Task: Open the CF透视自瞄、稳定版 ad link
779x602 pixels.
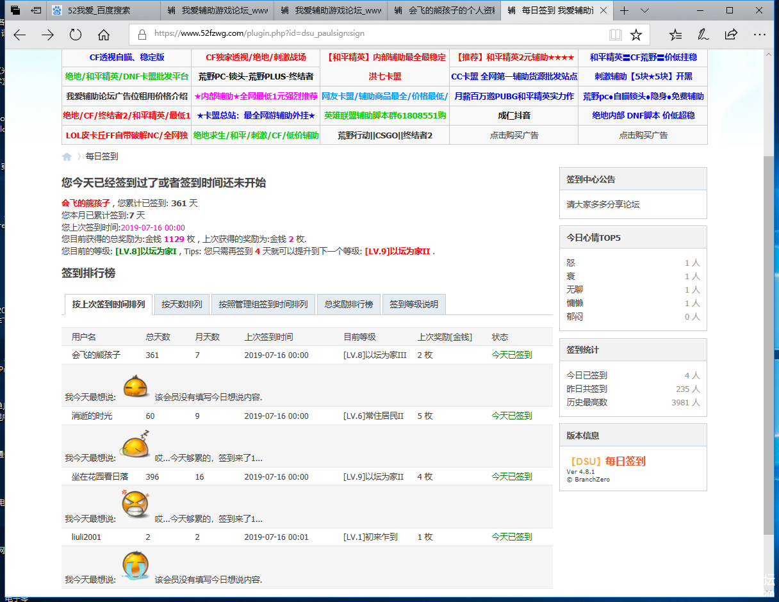Action: tap(127, 57)
